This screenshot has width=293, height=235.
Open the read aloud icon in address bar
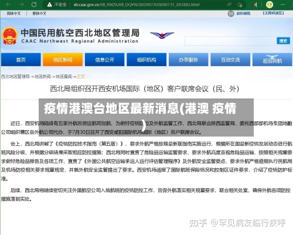229,5
